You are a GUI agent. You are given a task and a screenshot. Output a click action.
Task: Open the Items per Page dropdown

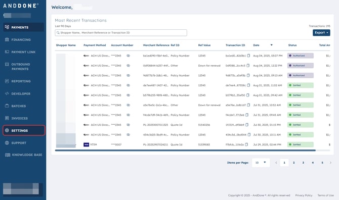coord(261,163)
